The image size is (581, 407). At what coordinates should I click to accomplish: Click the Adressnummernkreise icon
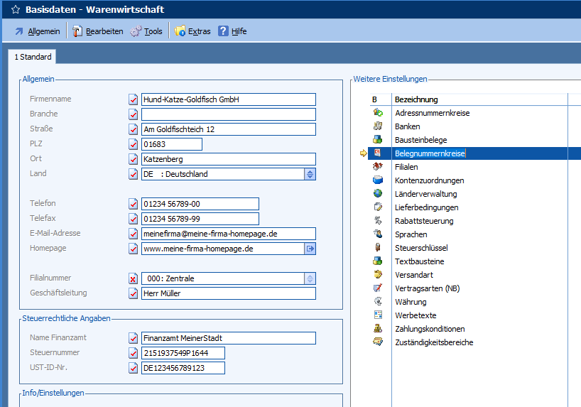(x=378, y=113)
